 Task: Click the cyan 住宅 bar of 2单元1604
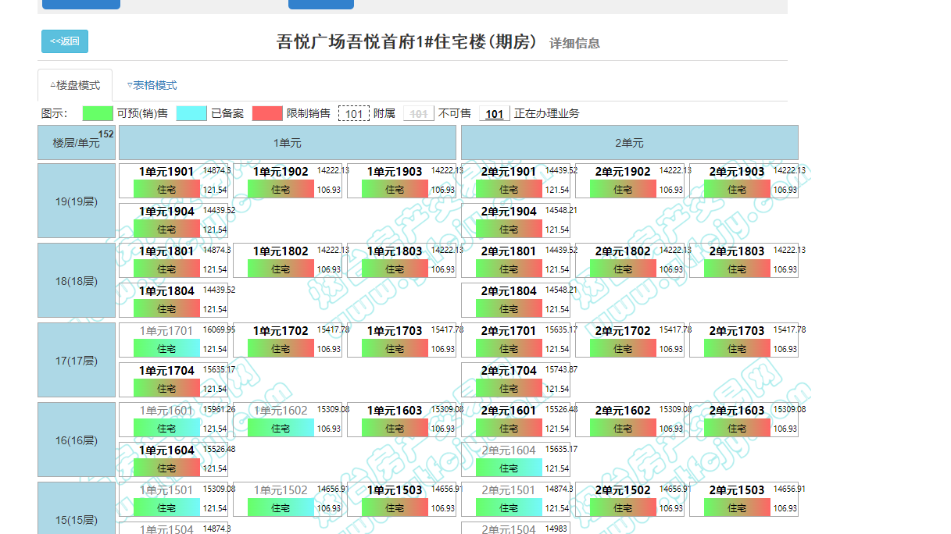[509, 468]
